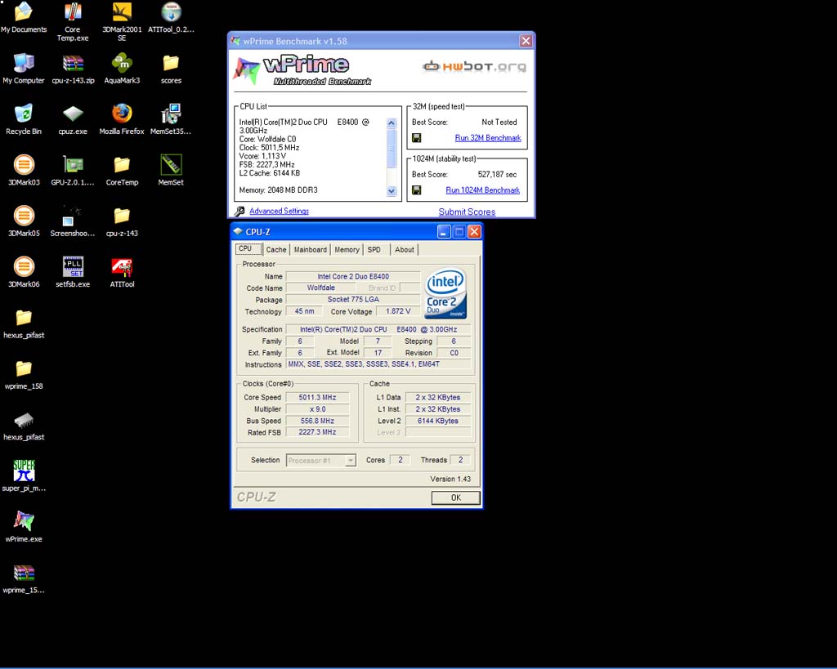Switch to the About tab in CPU-Z
This screenshot has height=669, width=837.
(x=404, y=250)
